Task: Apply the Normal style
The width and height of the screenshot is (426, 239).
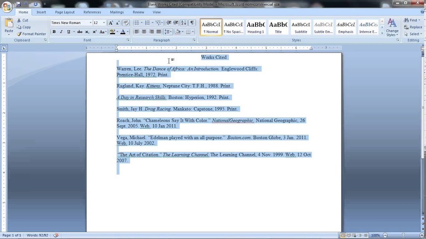Action: pos(211,27)
